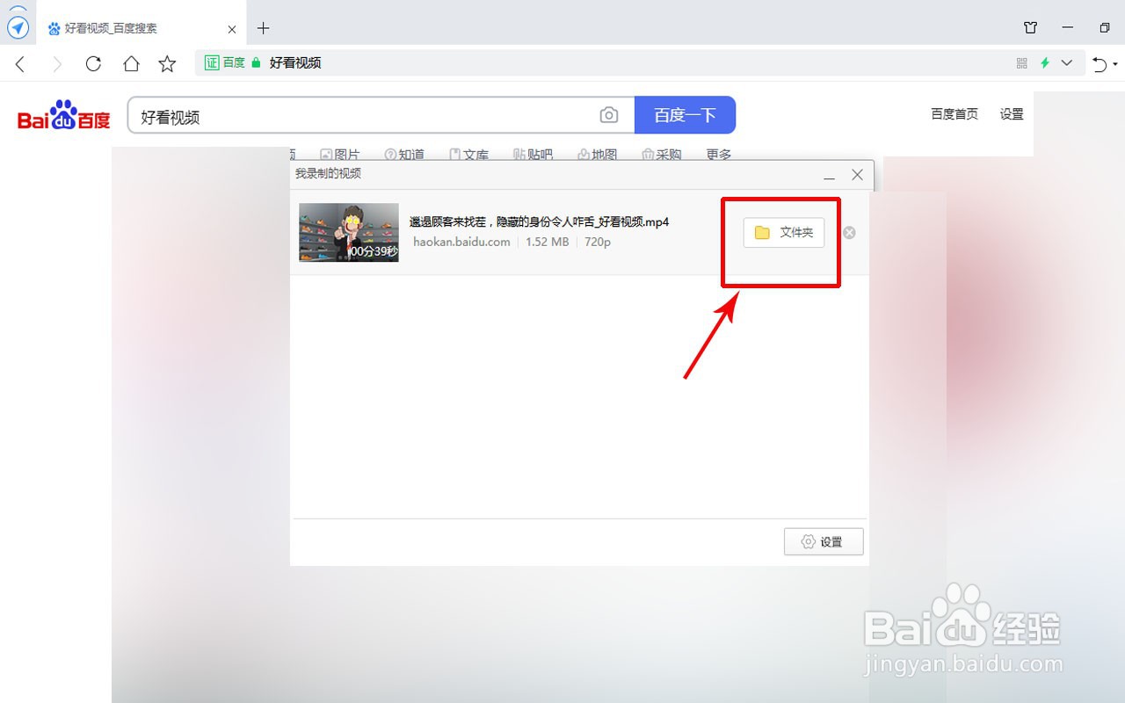Click the 百度一下 search button
The height and width of the screenshot is (703, 1125).
(685, 115)
